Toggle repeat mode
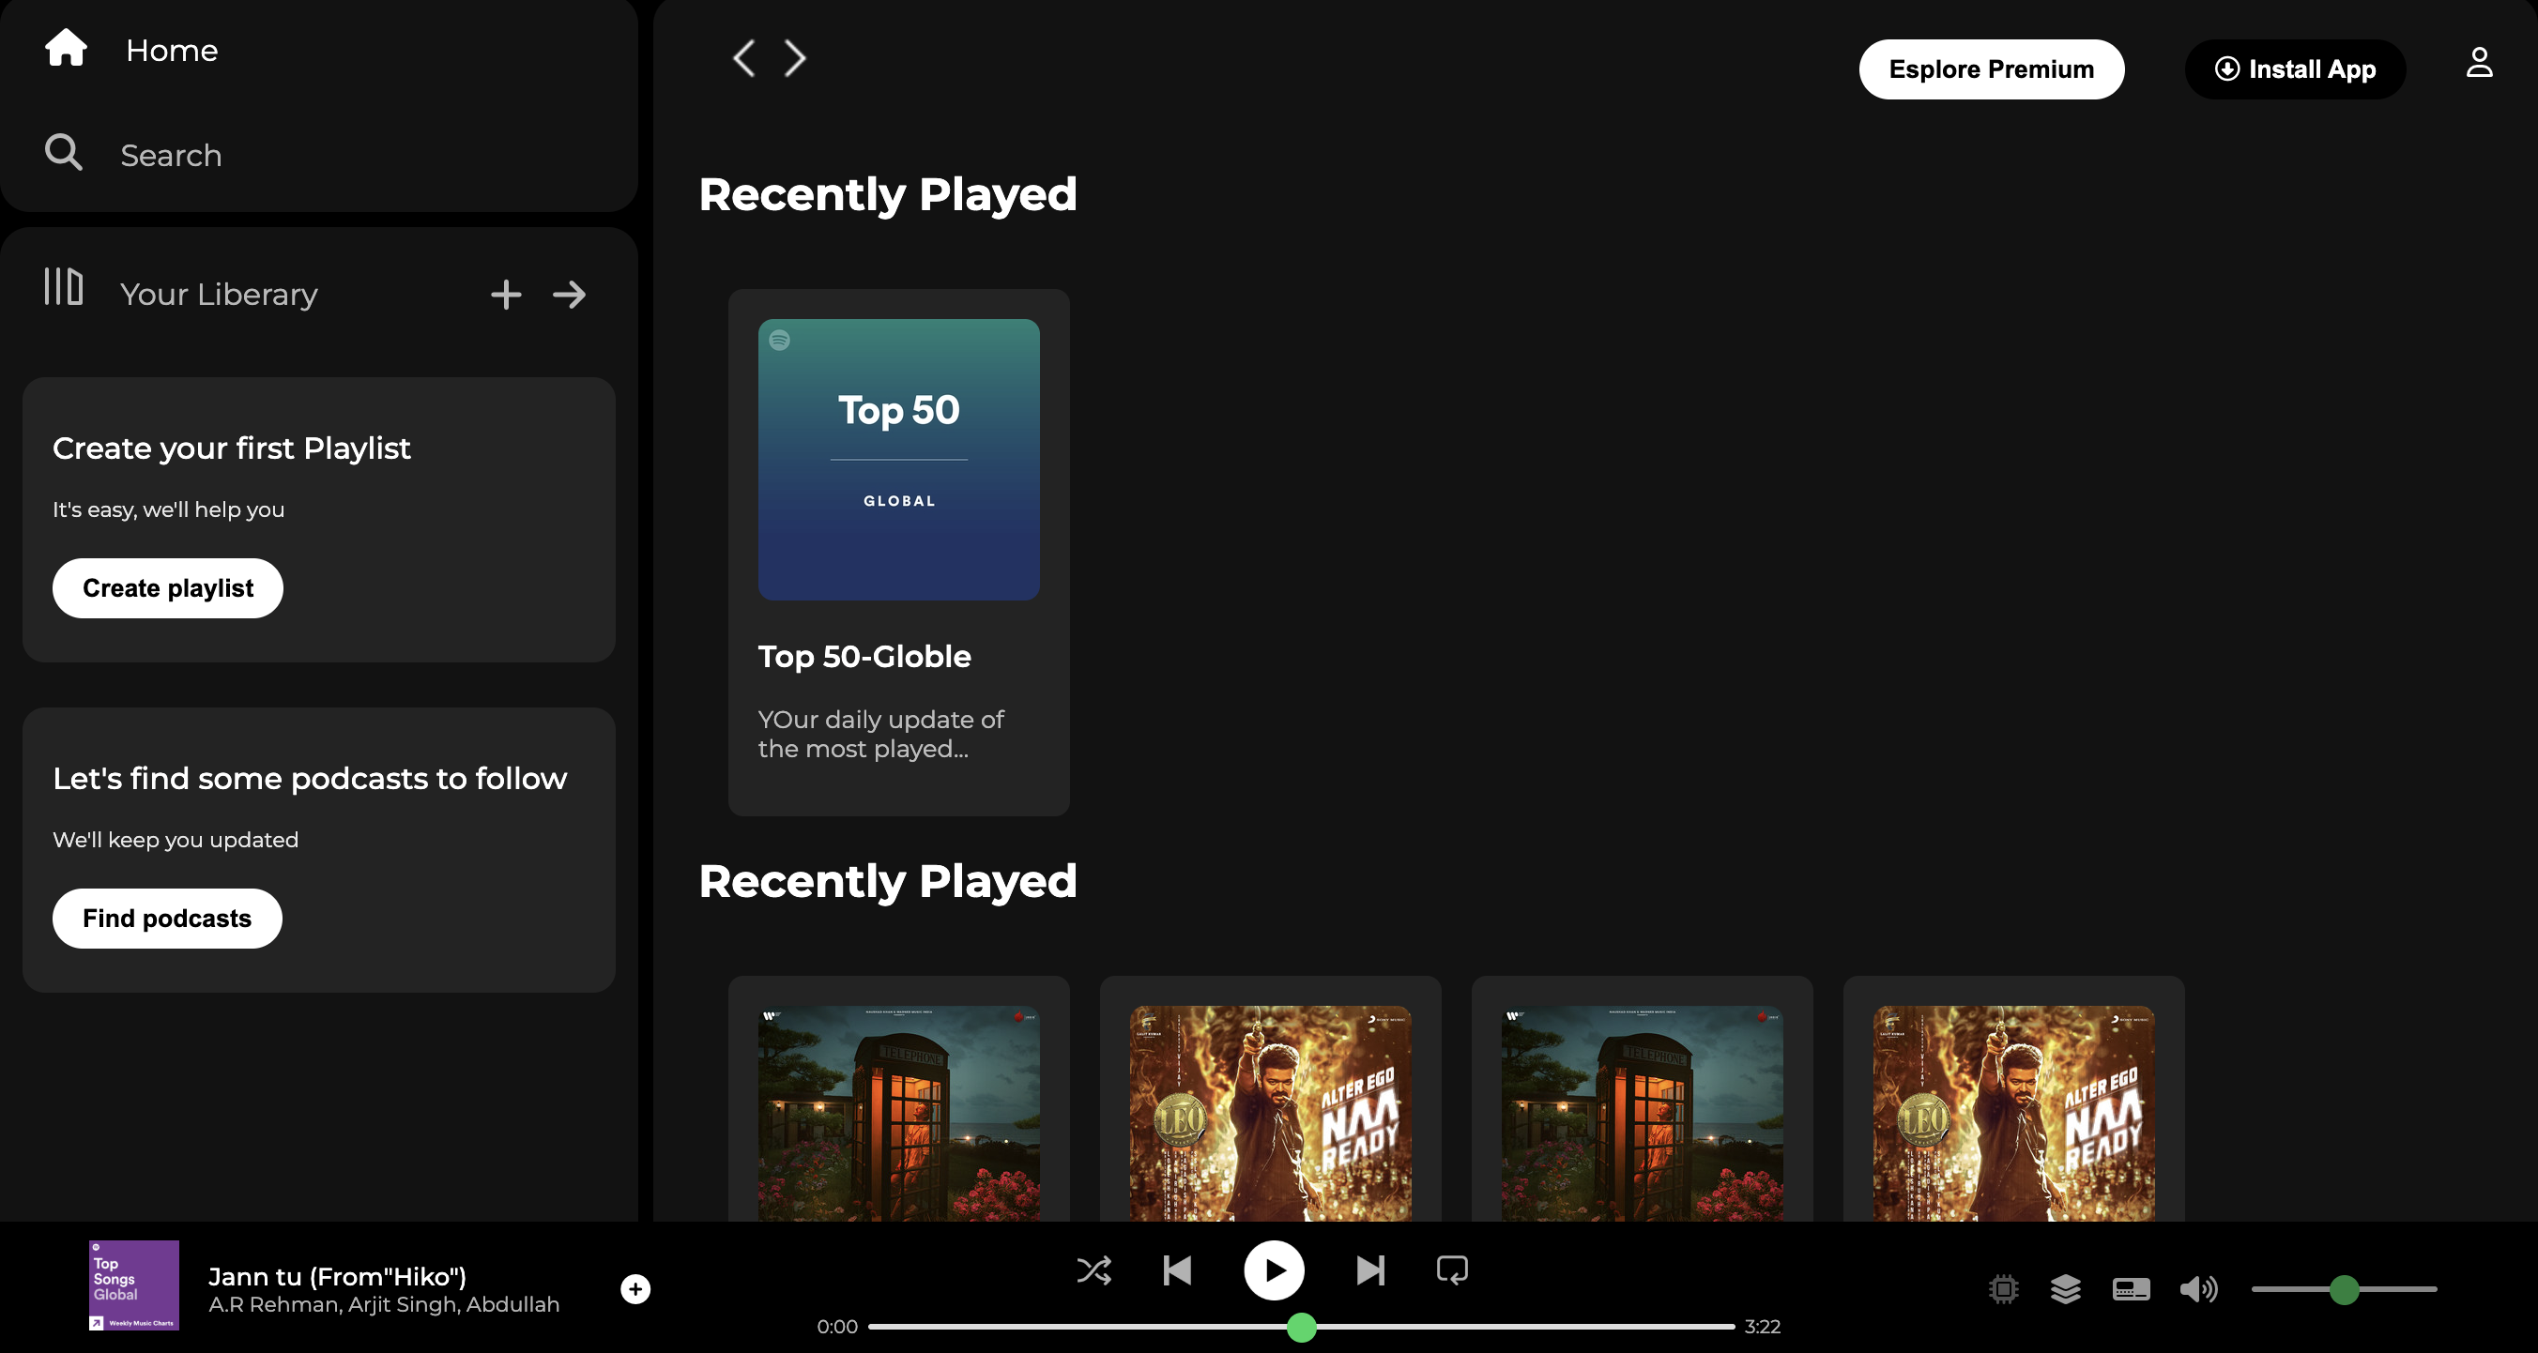Image resolution: width=2538 pixels, height=1353 pixels. click(x=1452, y=1270)
